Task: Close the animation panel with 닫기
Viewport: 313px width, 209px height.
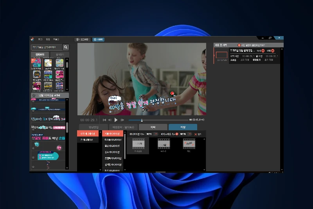Action: tap(198, 134)
